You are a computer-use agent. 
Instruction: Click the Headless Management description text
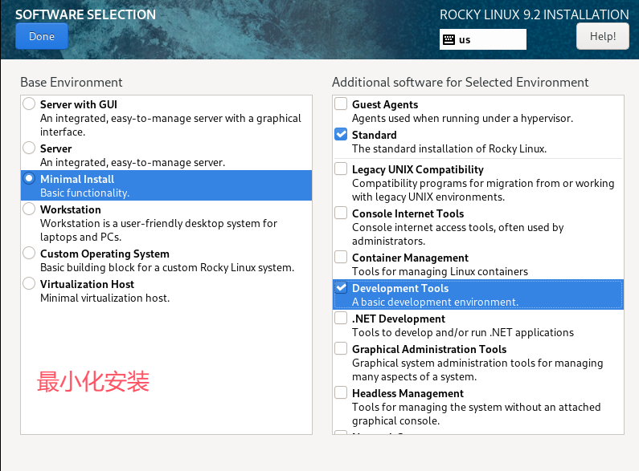tap(477, 414)
